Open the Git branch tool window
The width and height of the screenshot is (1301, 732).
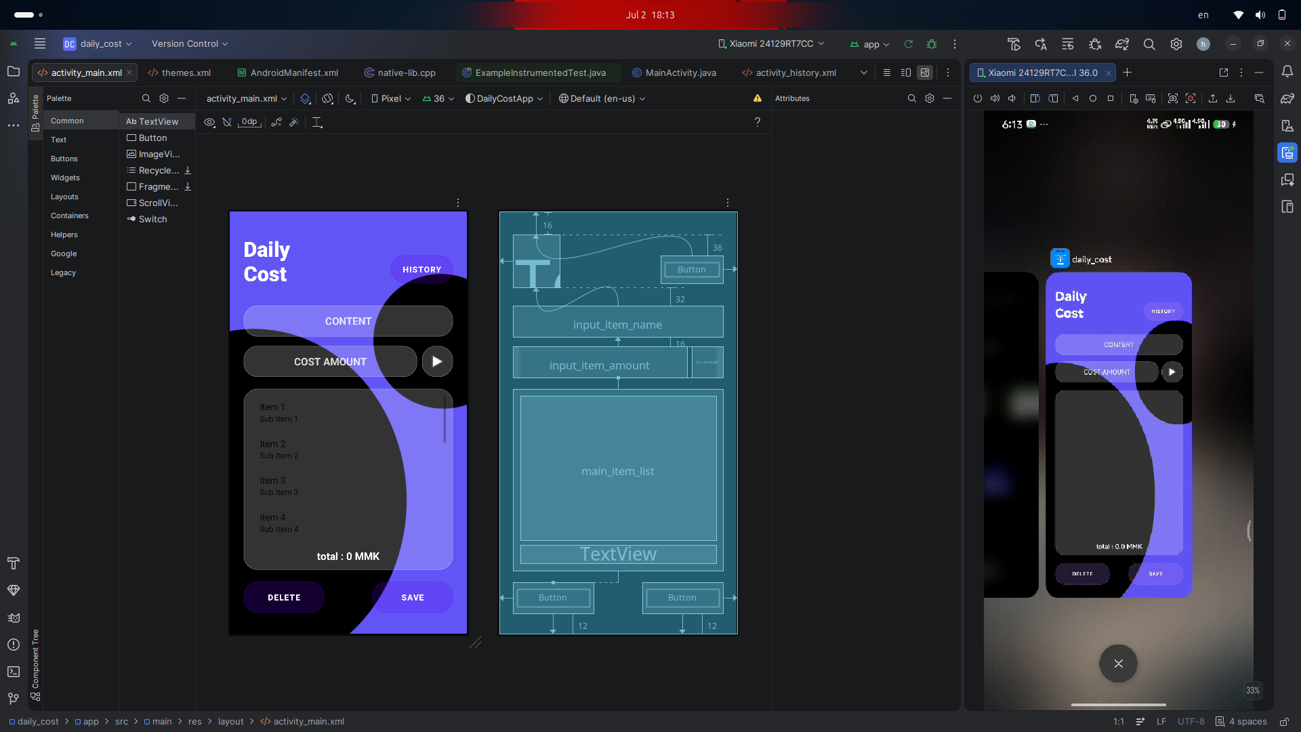tap(14, 699)
